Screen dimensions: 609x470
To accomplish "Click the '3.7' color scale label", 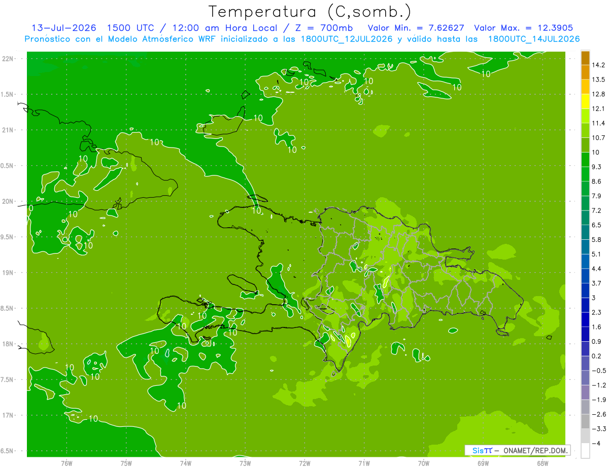I will (597, 283).
